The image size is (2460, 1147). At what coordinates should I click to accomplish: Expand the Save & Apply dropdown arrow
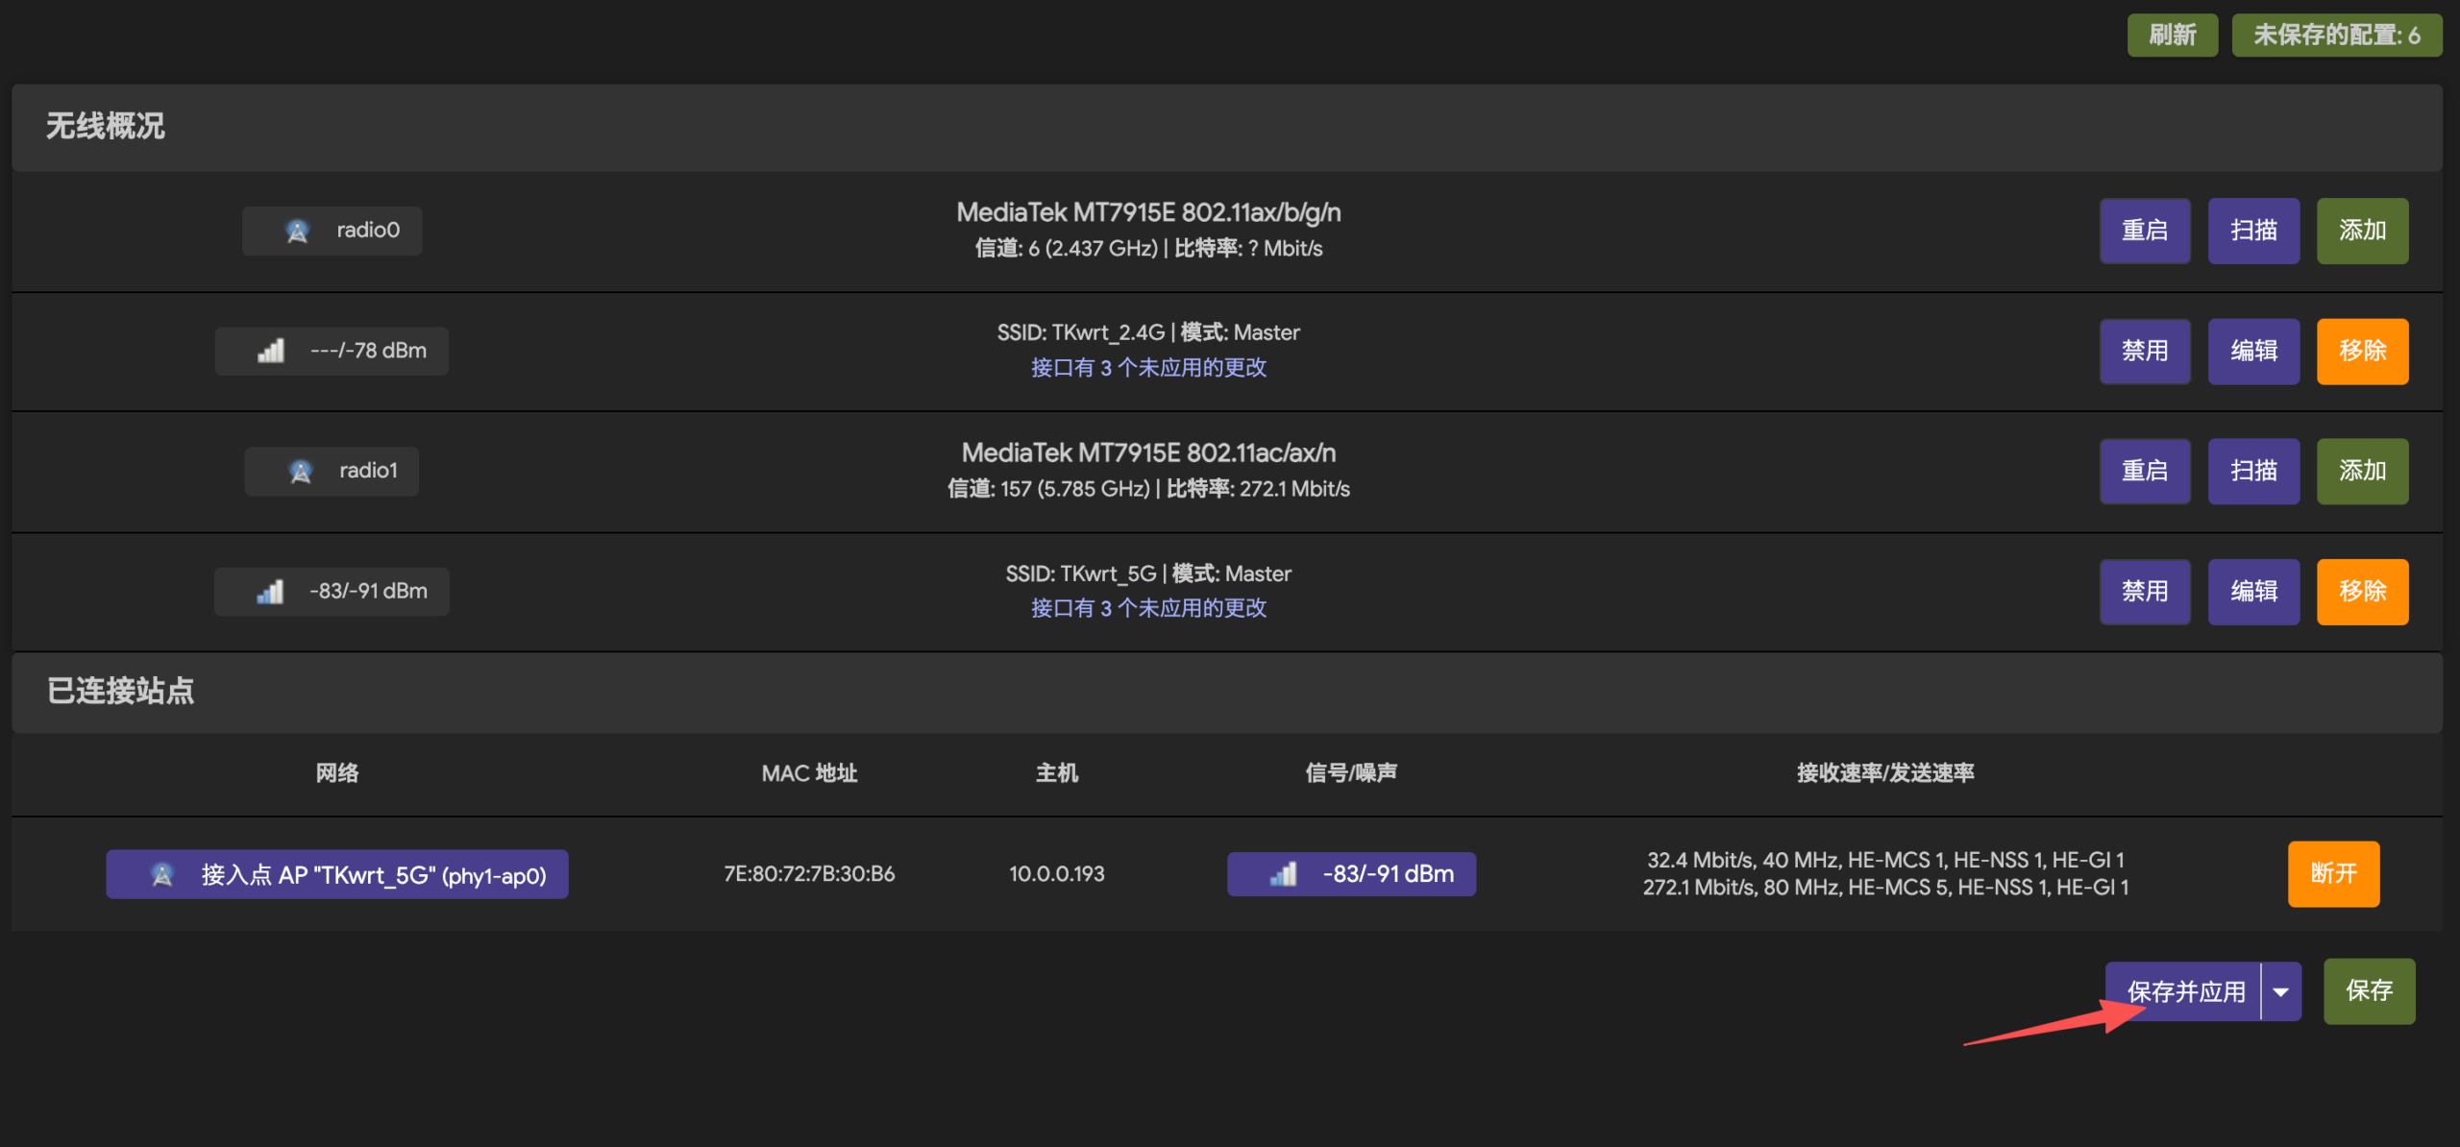[2280, 991]
